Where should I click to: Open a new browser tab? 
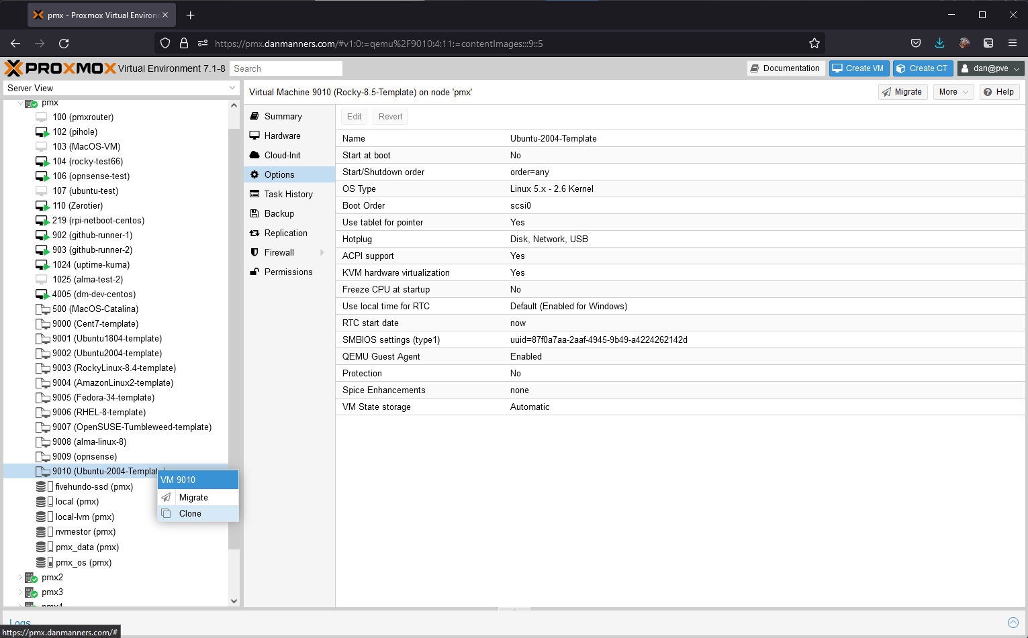pos(191,15)
